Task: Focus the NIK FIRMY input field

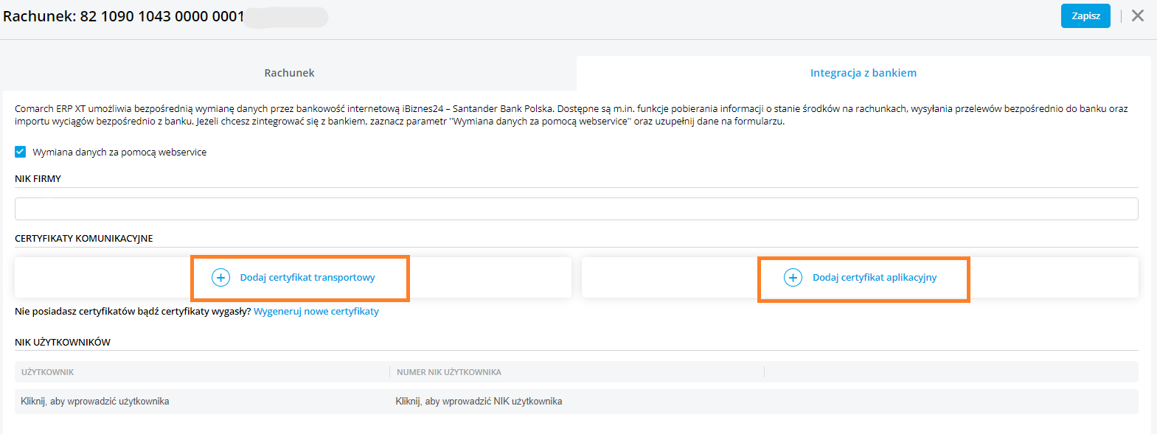Action: (x=576, y=209)
